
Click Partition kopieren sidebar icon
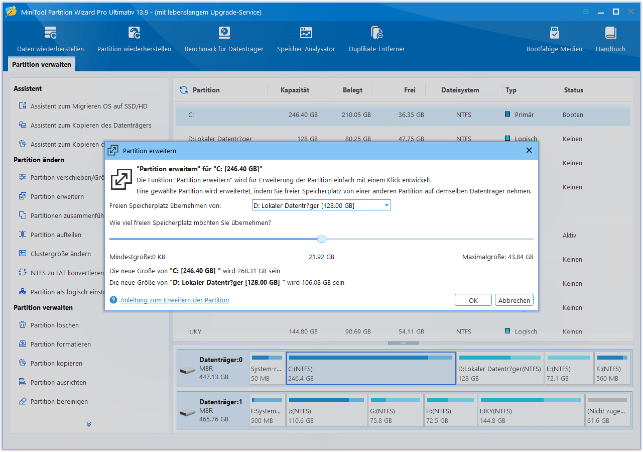click(x=22, y=363)
